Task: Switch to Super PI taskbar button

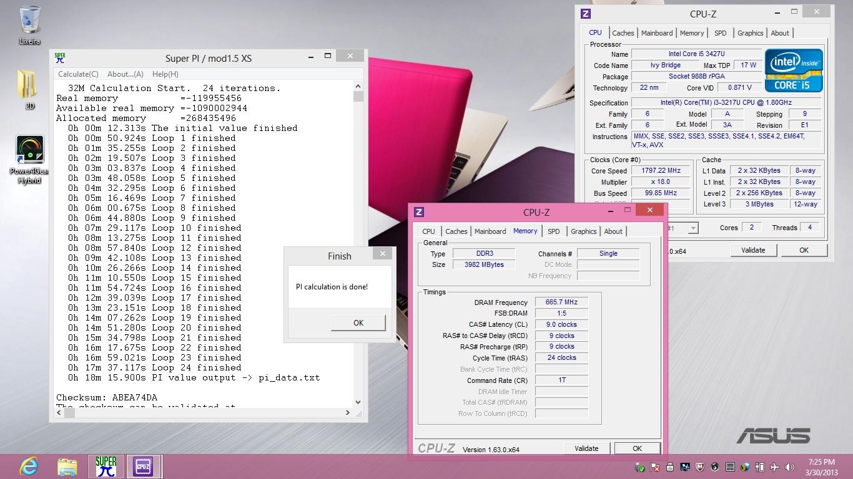Action: coord(106,466)
